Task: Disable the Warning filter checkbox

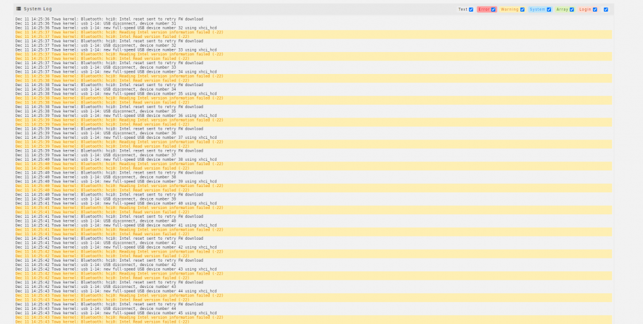Action: (x=522, y=10)
